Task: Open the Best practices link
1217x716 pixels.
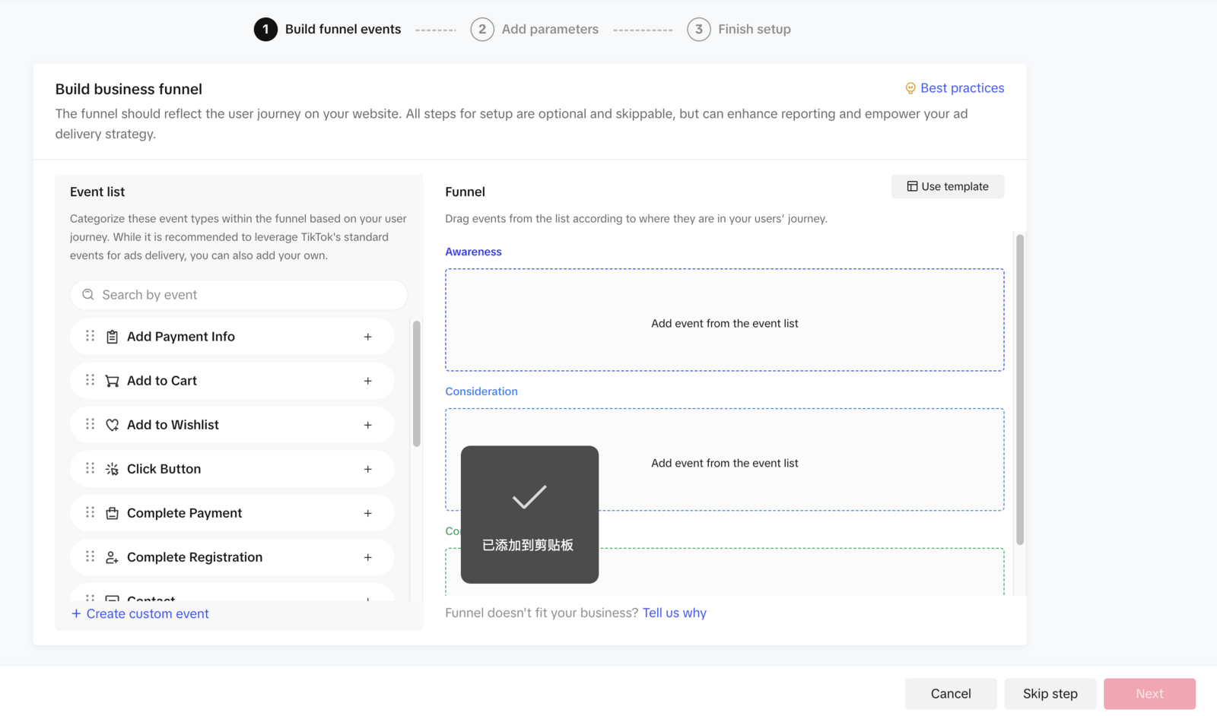Action: pos(961,88)
